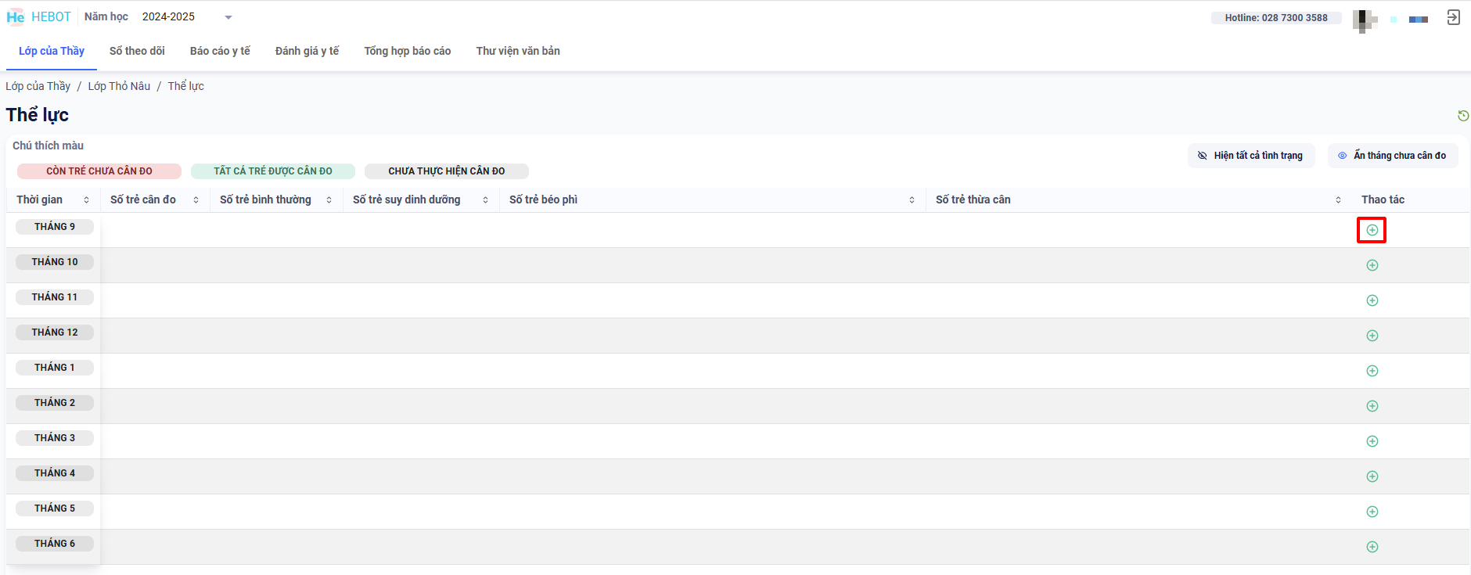Select the 'THÁNG 11' month label

(55, 297)
